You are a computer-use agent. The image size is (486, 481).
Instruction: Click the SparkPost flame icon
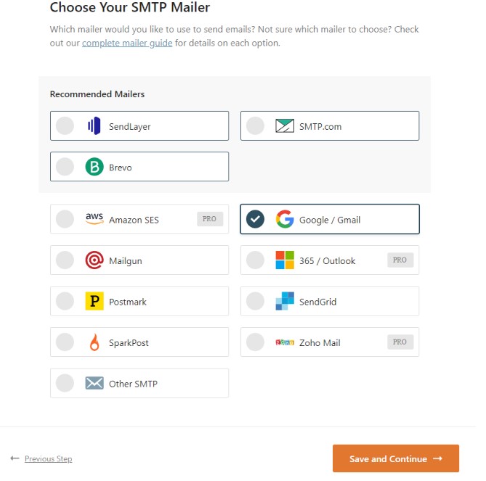pos(94,342)
